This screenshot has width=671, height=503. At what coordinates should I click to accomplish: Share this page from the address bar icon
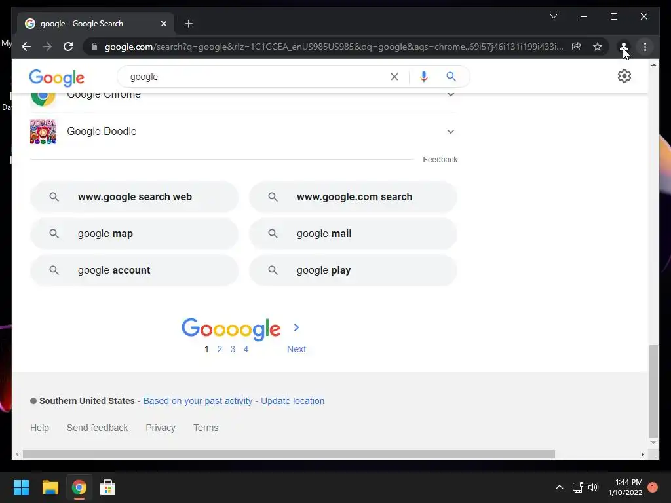click(x=577, y=47)
